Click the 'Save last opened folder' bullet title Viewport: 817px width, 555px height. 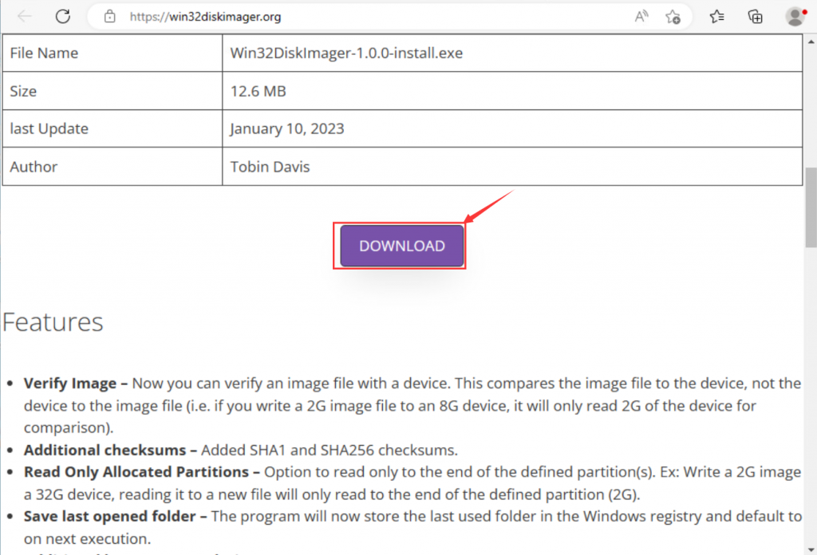(109, 516)
